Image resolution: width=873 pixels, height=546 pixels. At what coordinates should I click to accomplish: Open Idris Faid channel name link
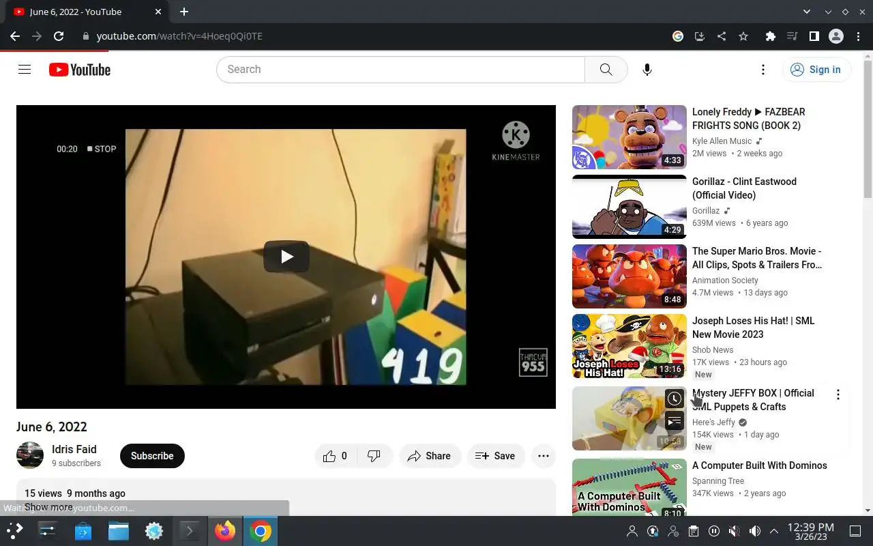point(74,449)
